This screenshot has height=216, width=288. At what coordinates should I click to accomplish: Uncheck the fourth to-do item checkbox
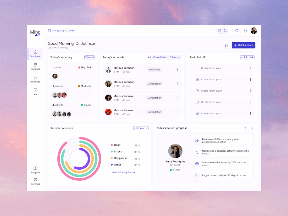click(x=197, y=102)
